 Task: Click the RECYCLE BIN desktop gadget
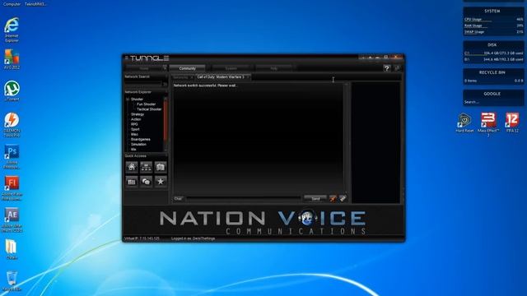pyautogui.click(x=492, y=76)
